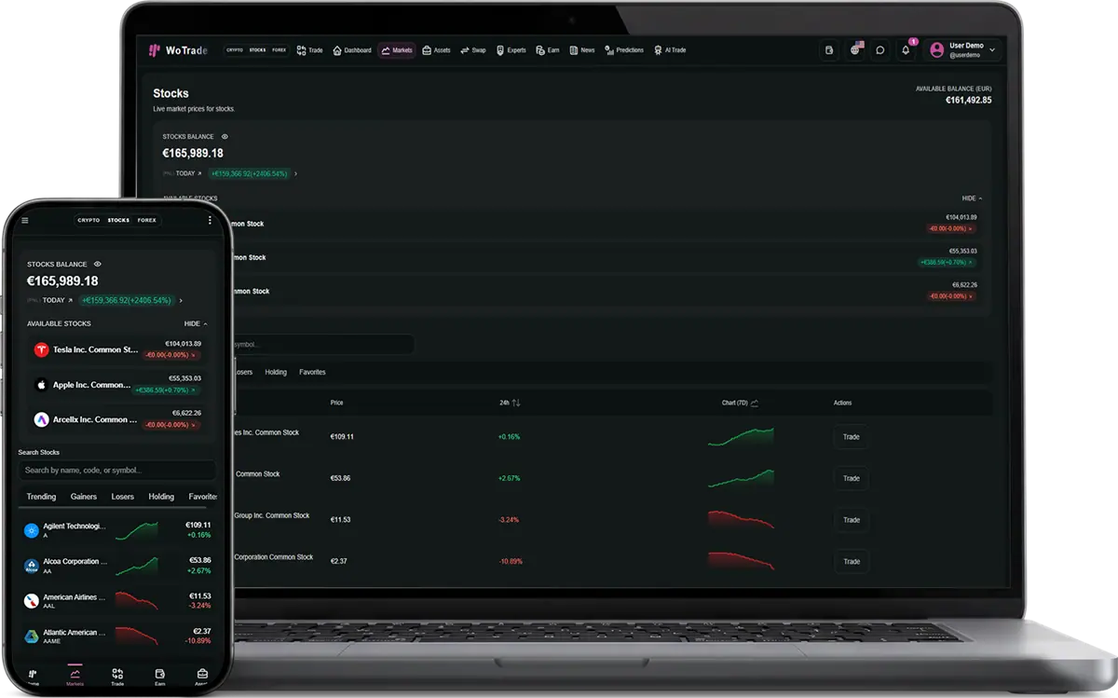Click the Alcoa Corporation icon on phone
Image resolution: width=1118 pixels, height=698 pixels.
(32, 566)
